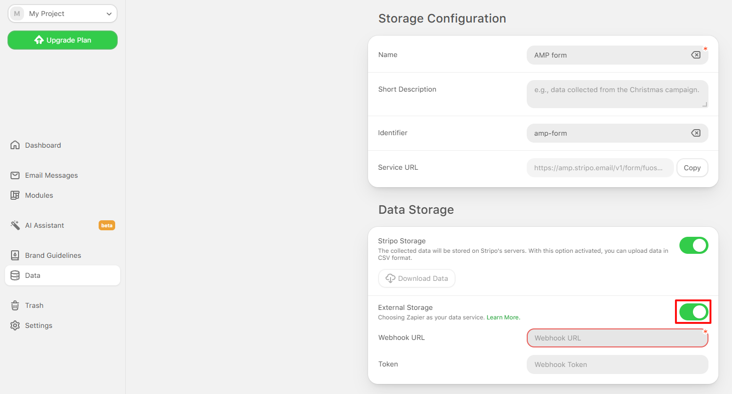
Task: Click the Download Data button
Action: pyautogui.click(x=417, y=278)
